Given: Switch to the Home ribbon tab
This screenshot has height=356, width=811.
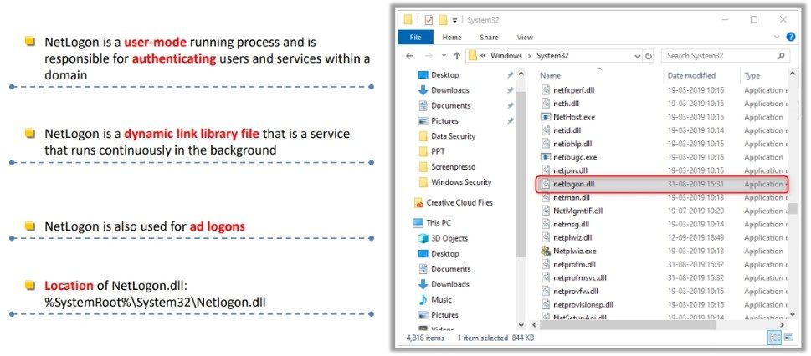Looking at the screenshot, I should (x=452, y=38).
